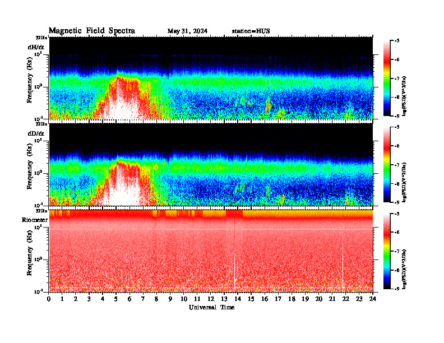Click hour tick label "17" on time axis

click(278, 299)
